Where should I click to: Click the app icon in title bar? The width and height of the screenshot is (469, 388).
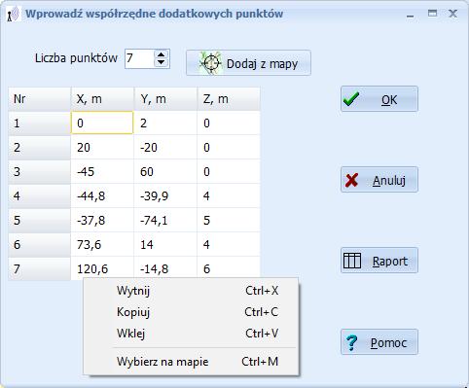pyautogui.click(x=14, y=14)
